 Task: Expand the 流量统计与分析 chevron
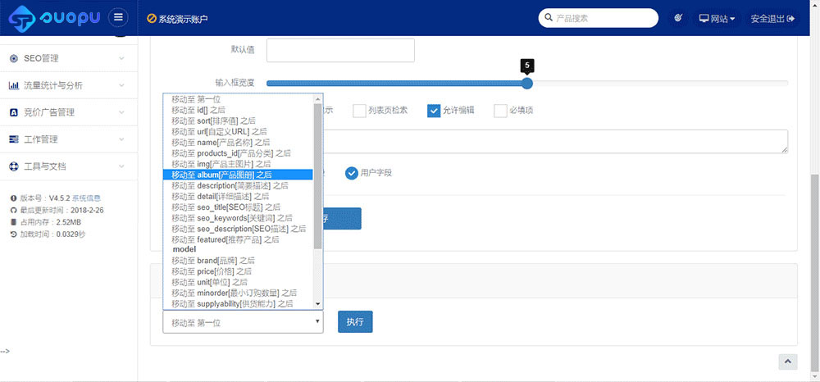pos(121,86)
